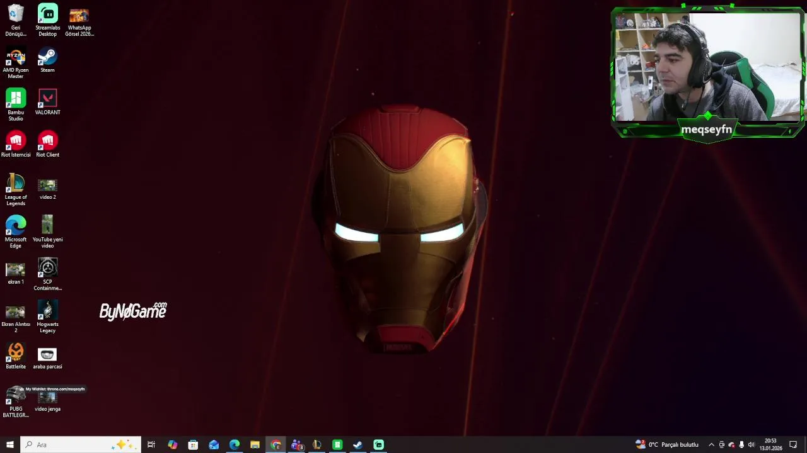Select the Riot İstemcisi desktop icon
Viewport: 807px width, 453px height.
pyautogui.click(x=16, y=144)
